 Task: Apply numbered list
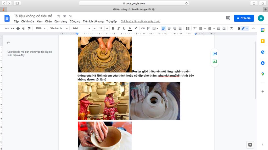point(210,28)
